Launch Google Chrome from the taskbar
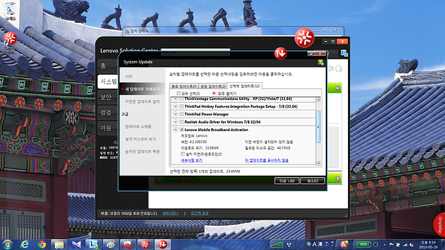This screenshot has height=250, width=445. click(x=42, y=244)
